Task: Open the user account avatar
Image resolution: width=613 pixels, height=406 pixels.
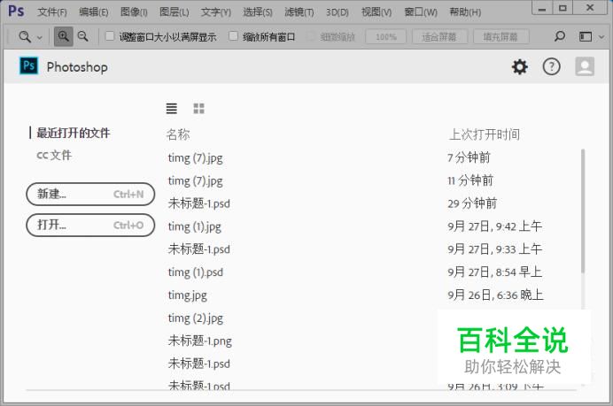Action: point(585,66)
